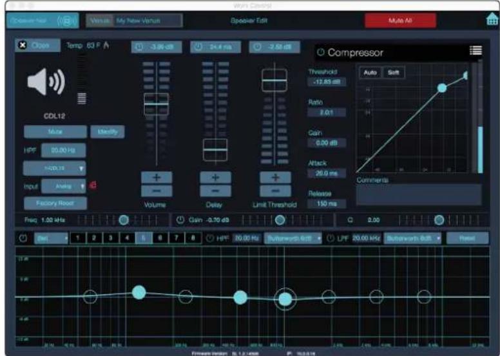Click the home icon in top right

[493, 19]
